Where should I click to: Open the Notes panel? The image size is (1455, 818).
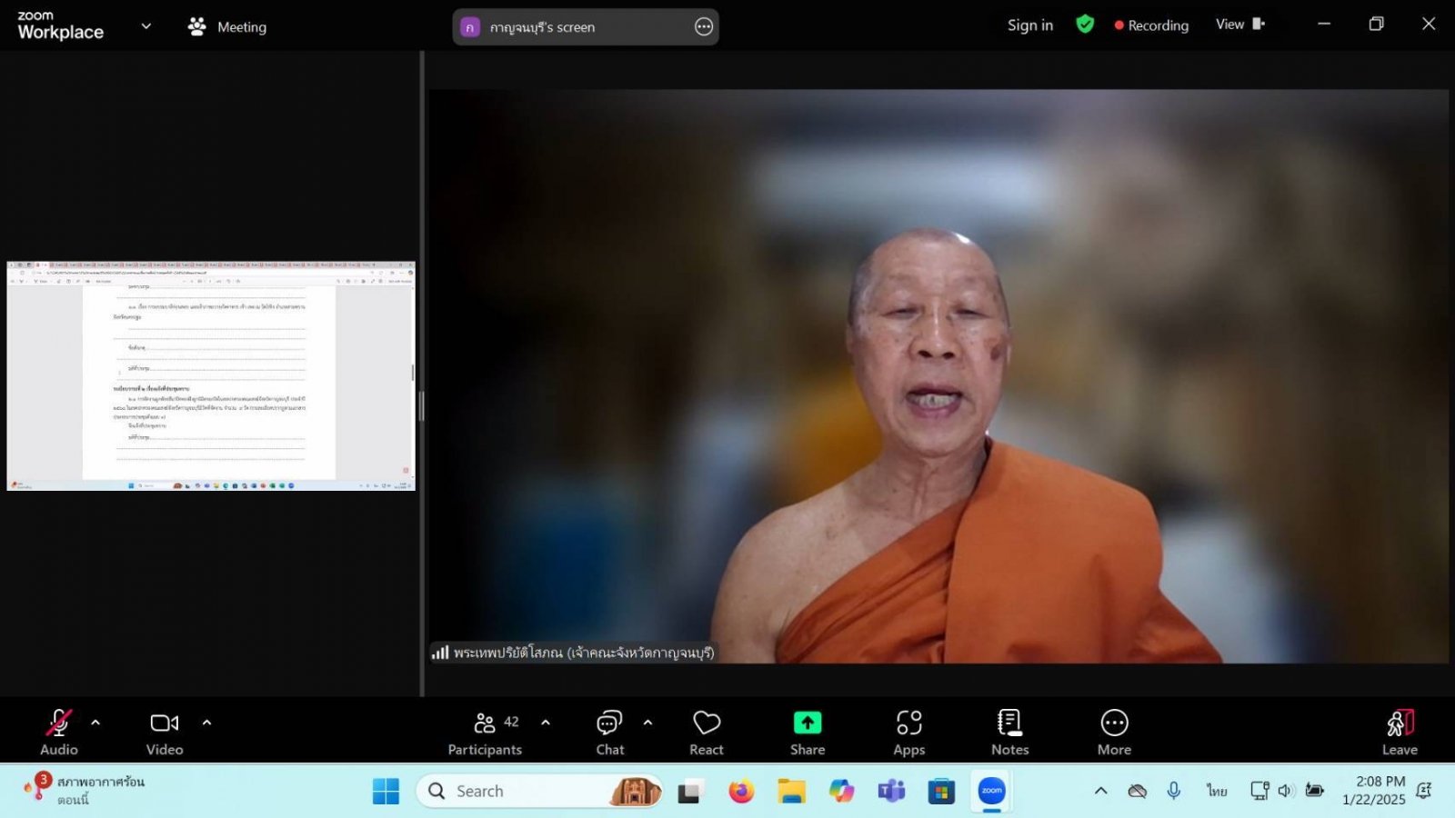pyautogui.click(x=1010, y=733)
